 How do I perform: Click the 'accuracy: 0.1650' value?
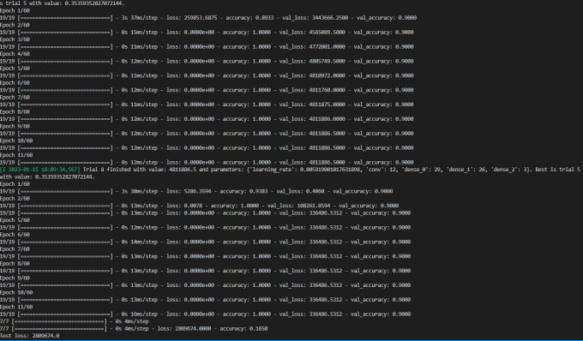243,329
